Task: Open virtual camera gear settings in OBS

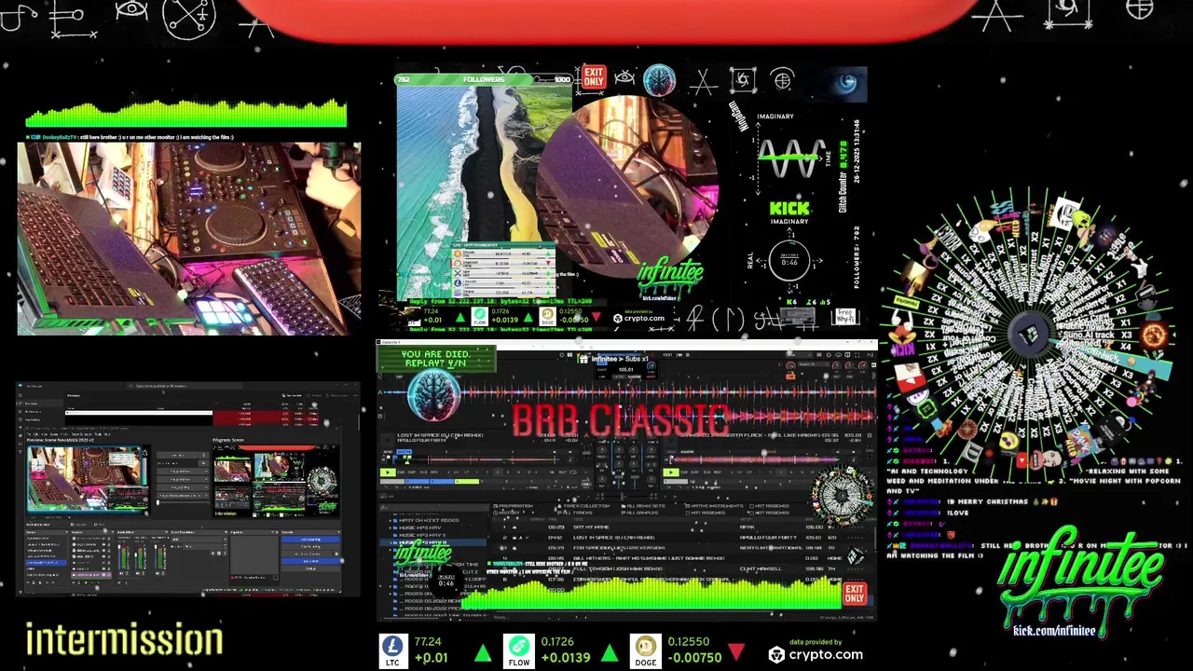Action: (336, 554)
